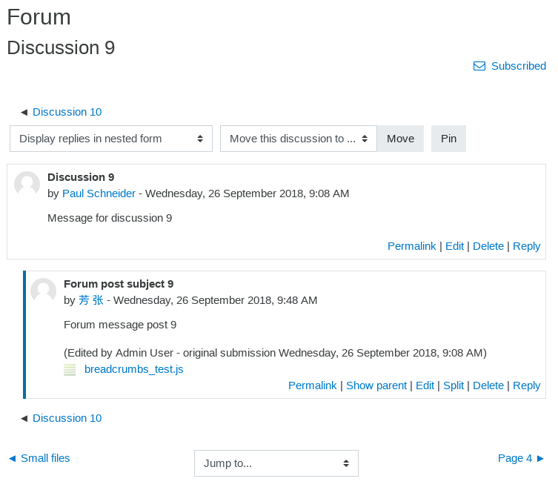Open the breadcrumbs_test.js attachment

tap(134, 369)
